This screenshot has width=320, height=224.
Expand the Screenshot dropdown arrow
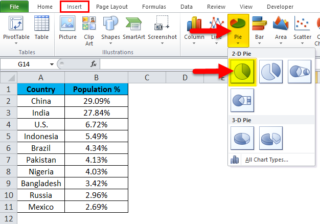(162, 43)
